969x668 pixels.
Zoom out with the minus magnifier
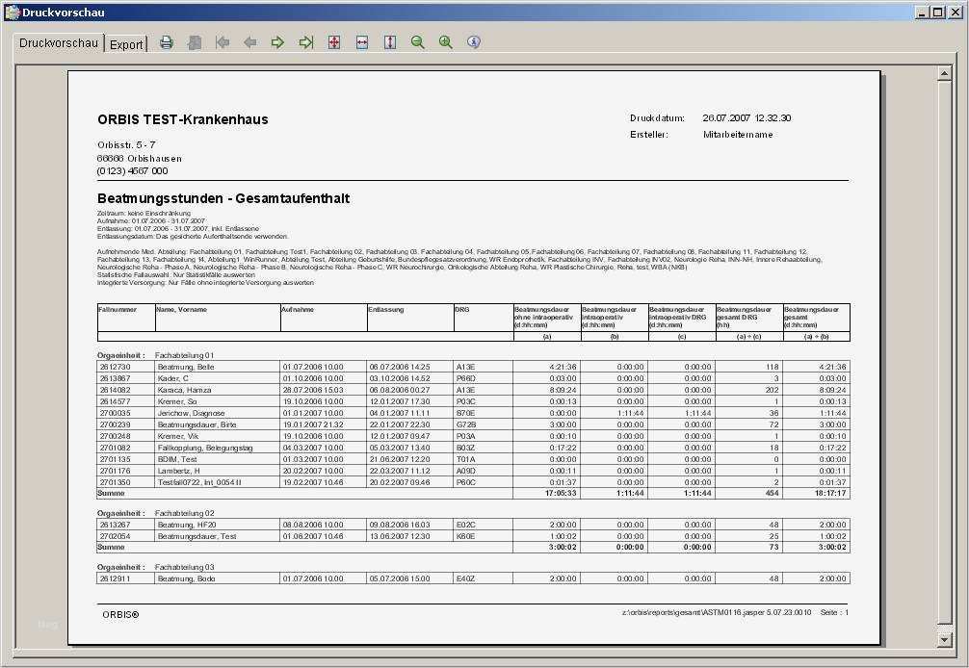418,42
